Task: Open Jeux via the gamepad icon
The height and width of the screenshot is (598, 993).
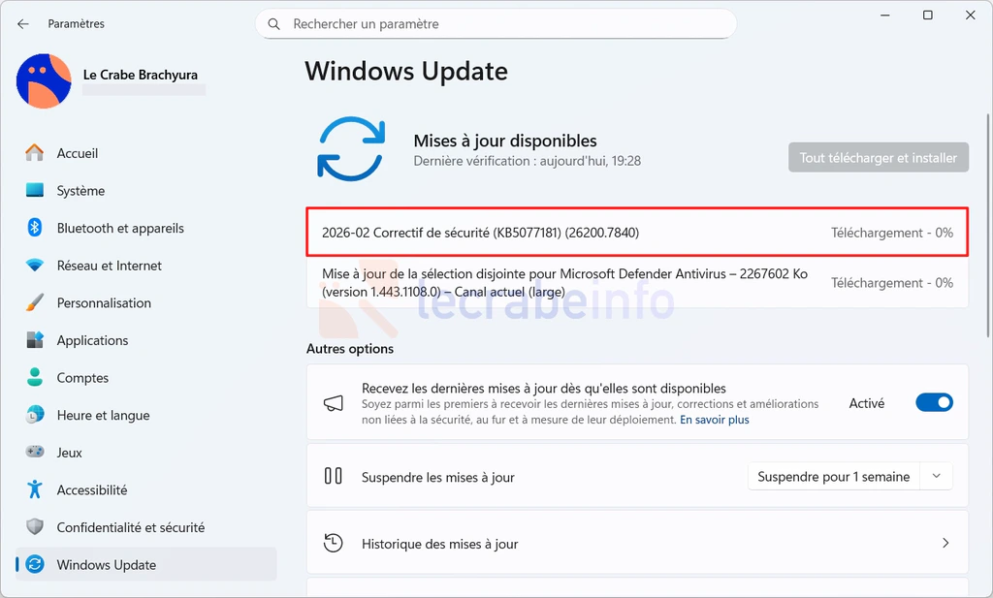Action: pyautogui.click(x=35, y=453)
